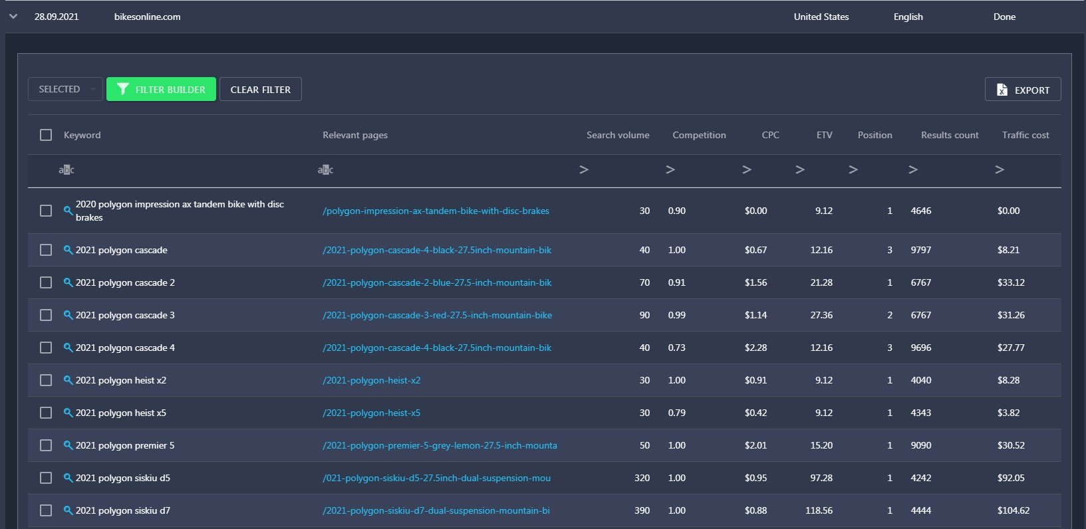Sort by Competition column header
Viewport: 1086px width, 529px height.
pyautogui.click(x=699, y=135)
